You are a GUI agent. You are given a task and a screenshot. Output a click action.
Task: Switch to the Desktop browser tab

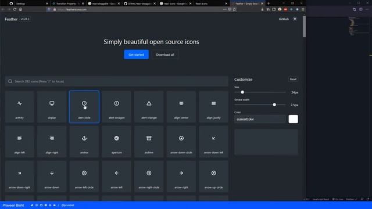[28, 3]
